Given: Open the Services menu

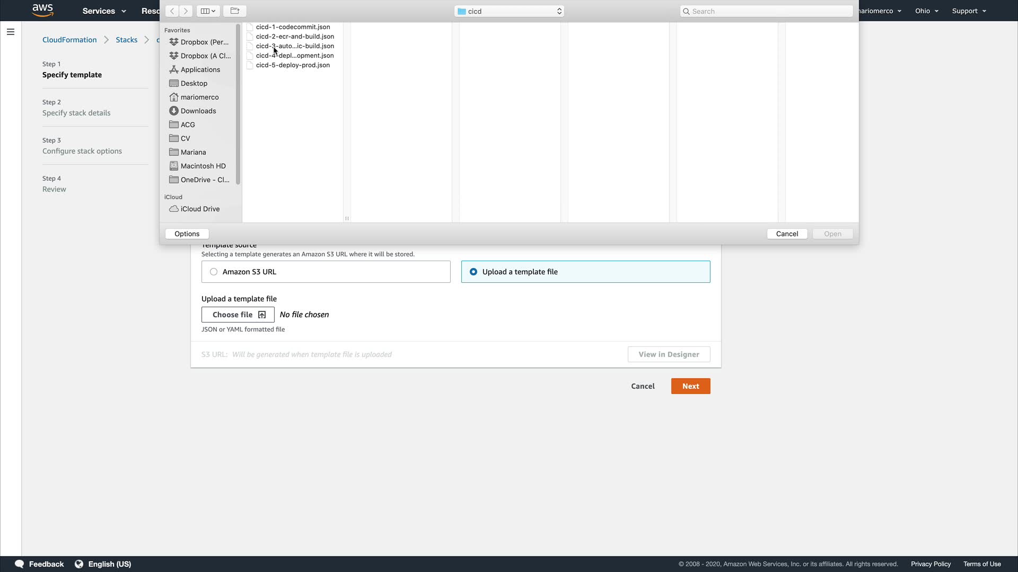Looking at the screenshot, I should click(x=104, y=11).
